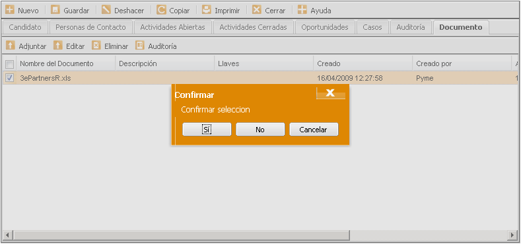Click the Cerrar X icon in toolbar

tap(256, 10)
